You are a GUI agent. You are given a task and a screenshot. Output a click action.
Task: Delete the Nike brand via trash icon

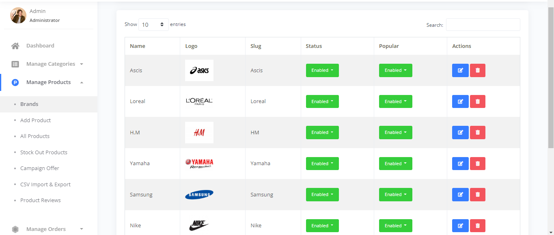pyautogui.click(x=477, y=226)
